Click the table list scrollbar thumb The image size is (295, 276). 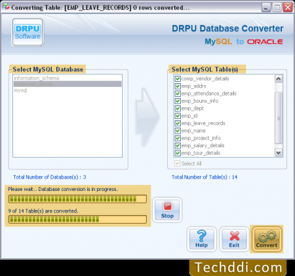(x=279, y=118)
